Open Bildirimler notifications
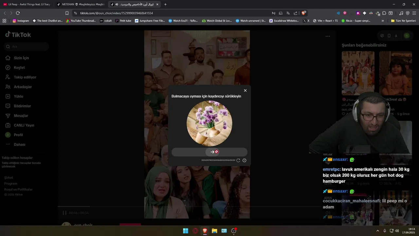 pos(22,106)
